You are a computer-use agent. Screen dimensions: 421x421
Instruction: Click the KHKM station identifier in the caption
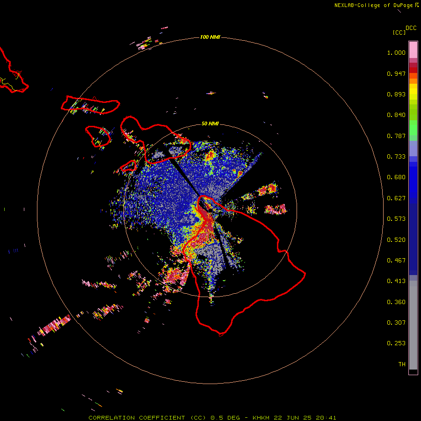click(x=261, y=418)
